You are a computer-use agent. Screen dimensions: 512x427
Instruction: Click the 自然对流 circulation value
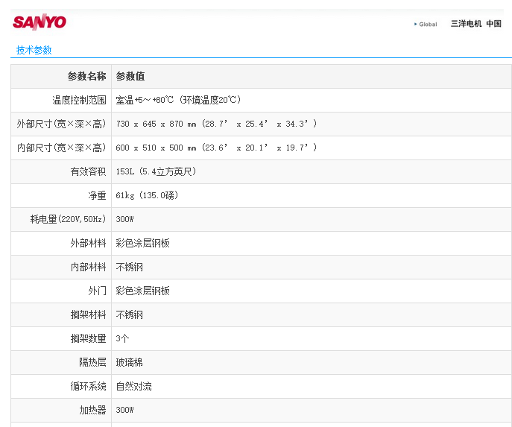tap(134, 386)
